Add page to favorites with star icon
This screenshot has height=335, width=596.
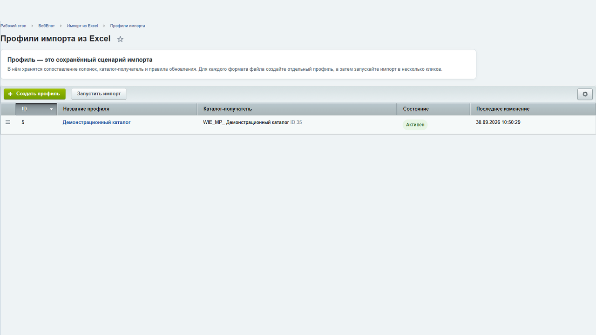point(120,39)
